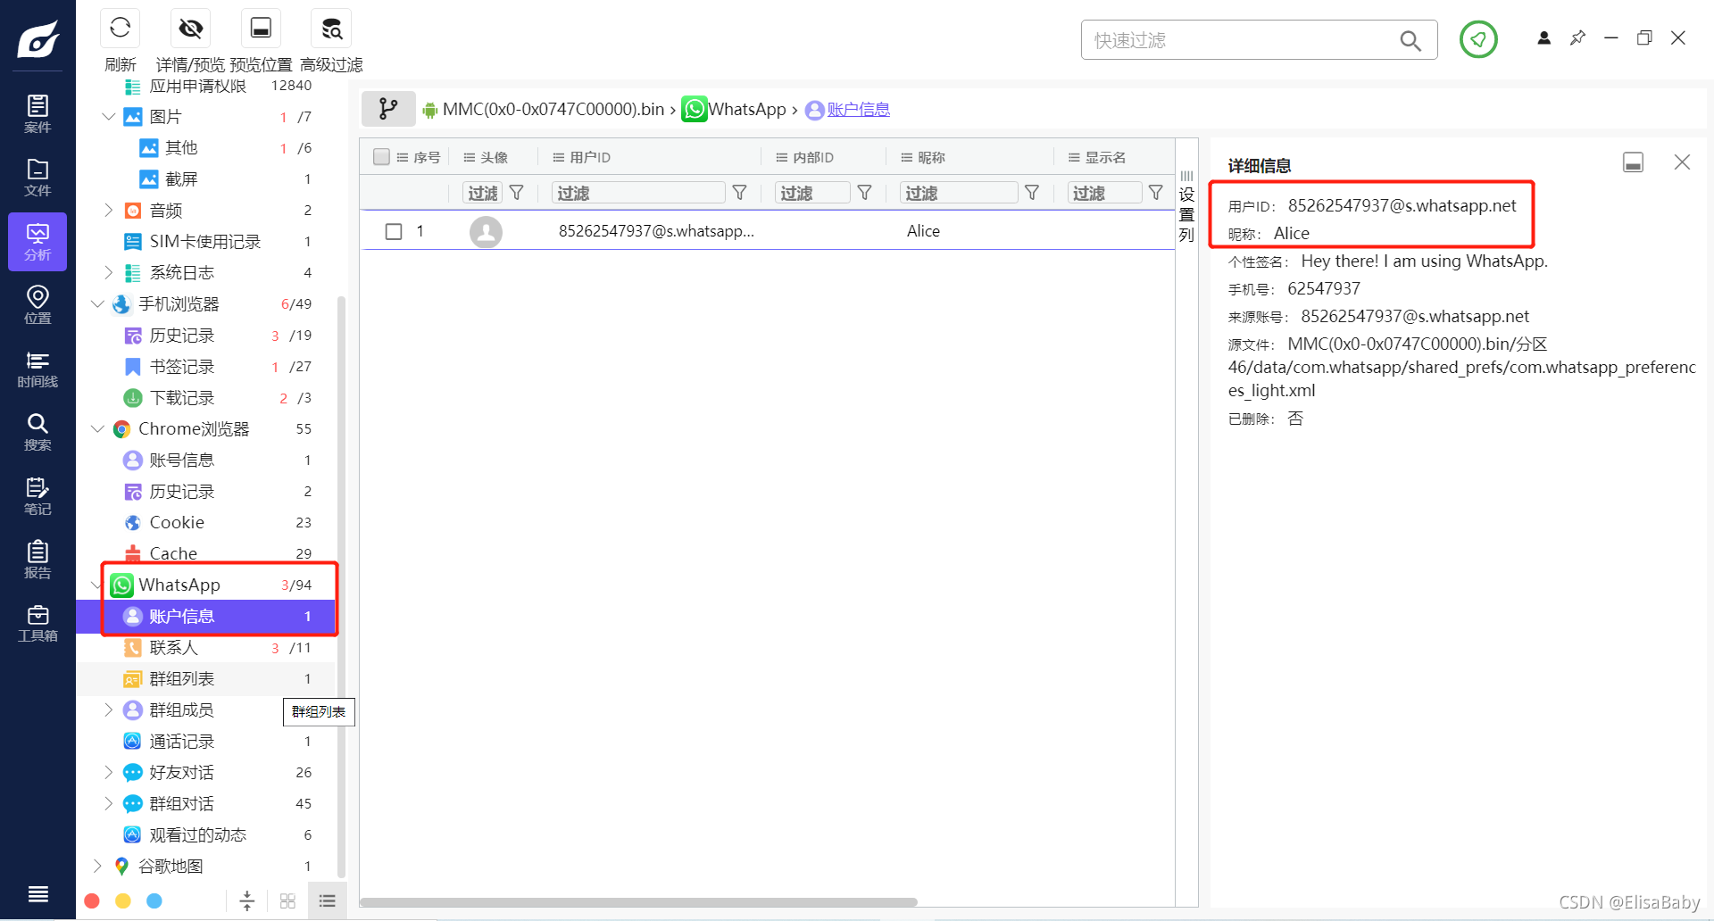The height and width of the screenshot is (921, 1714).
Task: Click the 头像 column filter funnel
Action: (x=516, y=193)
